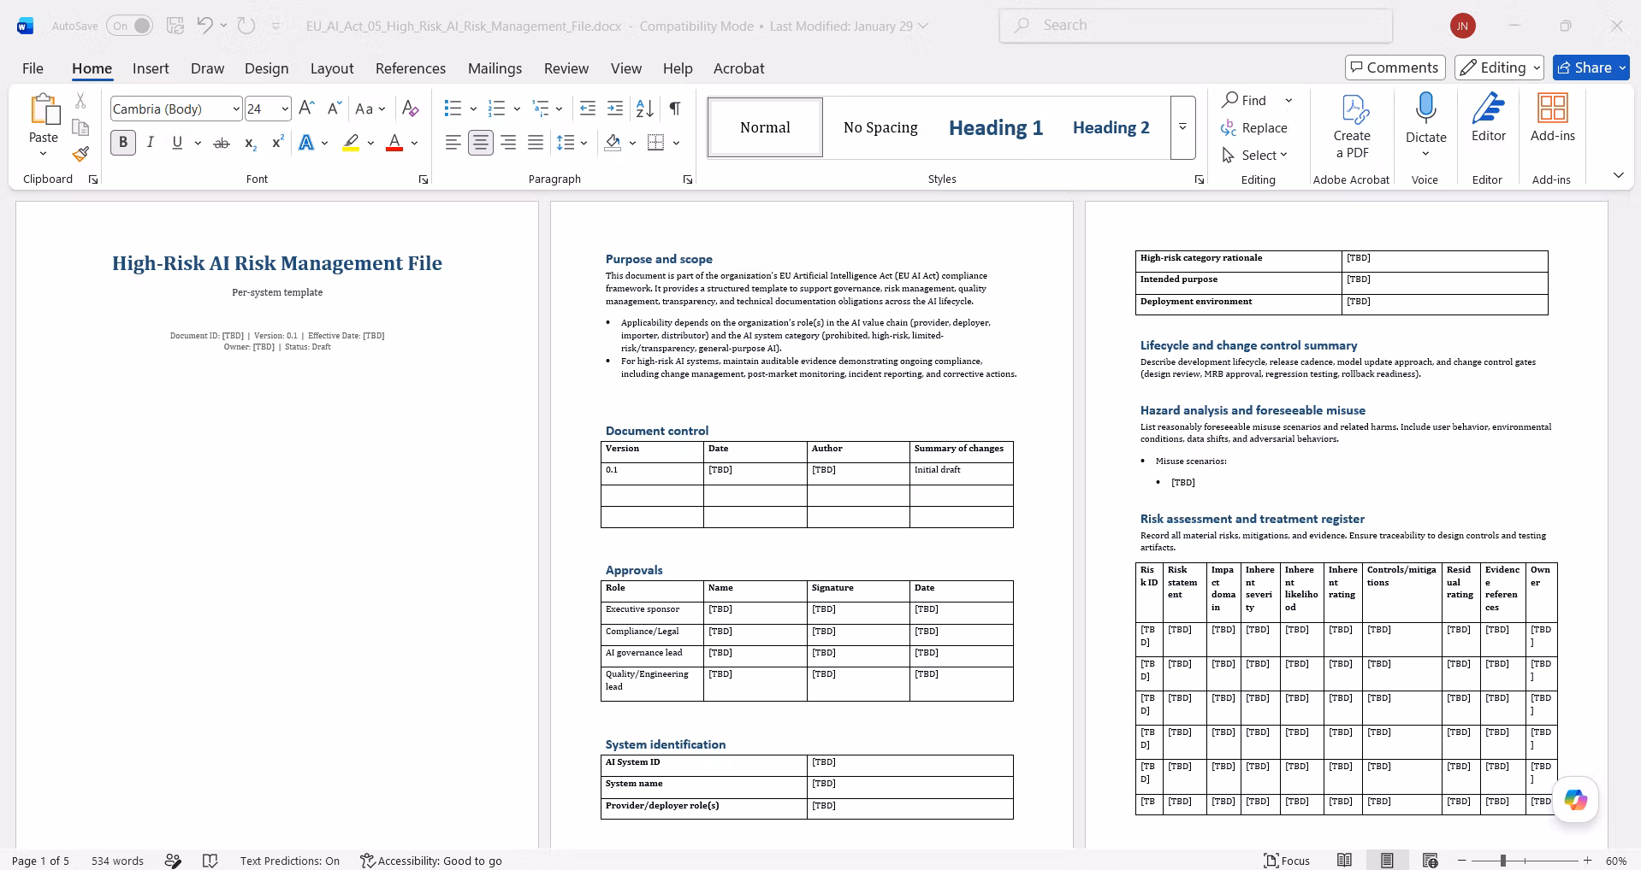The height and width of the screenshot is (870, 1641).
Task: Switch to the Design tab
Action: point(266,68)
